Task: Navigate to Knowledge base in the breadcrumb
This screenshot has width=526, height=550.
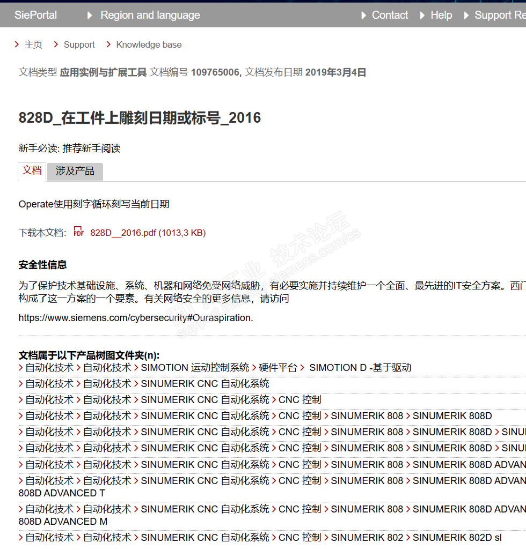Action: [149, 44]
